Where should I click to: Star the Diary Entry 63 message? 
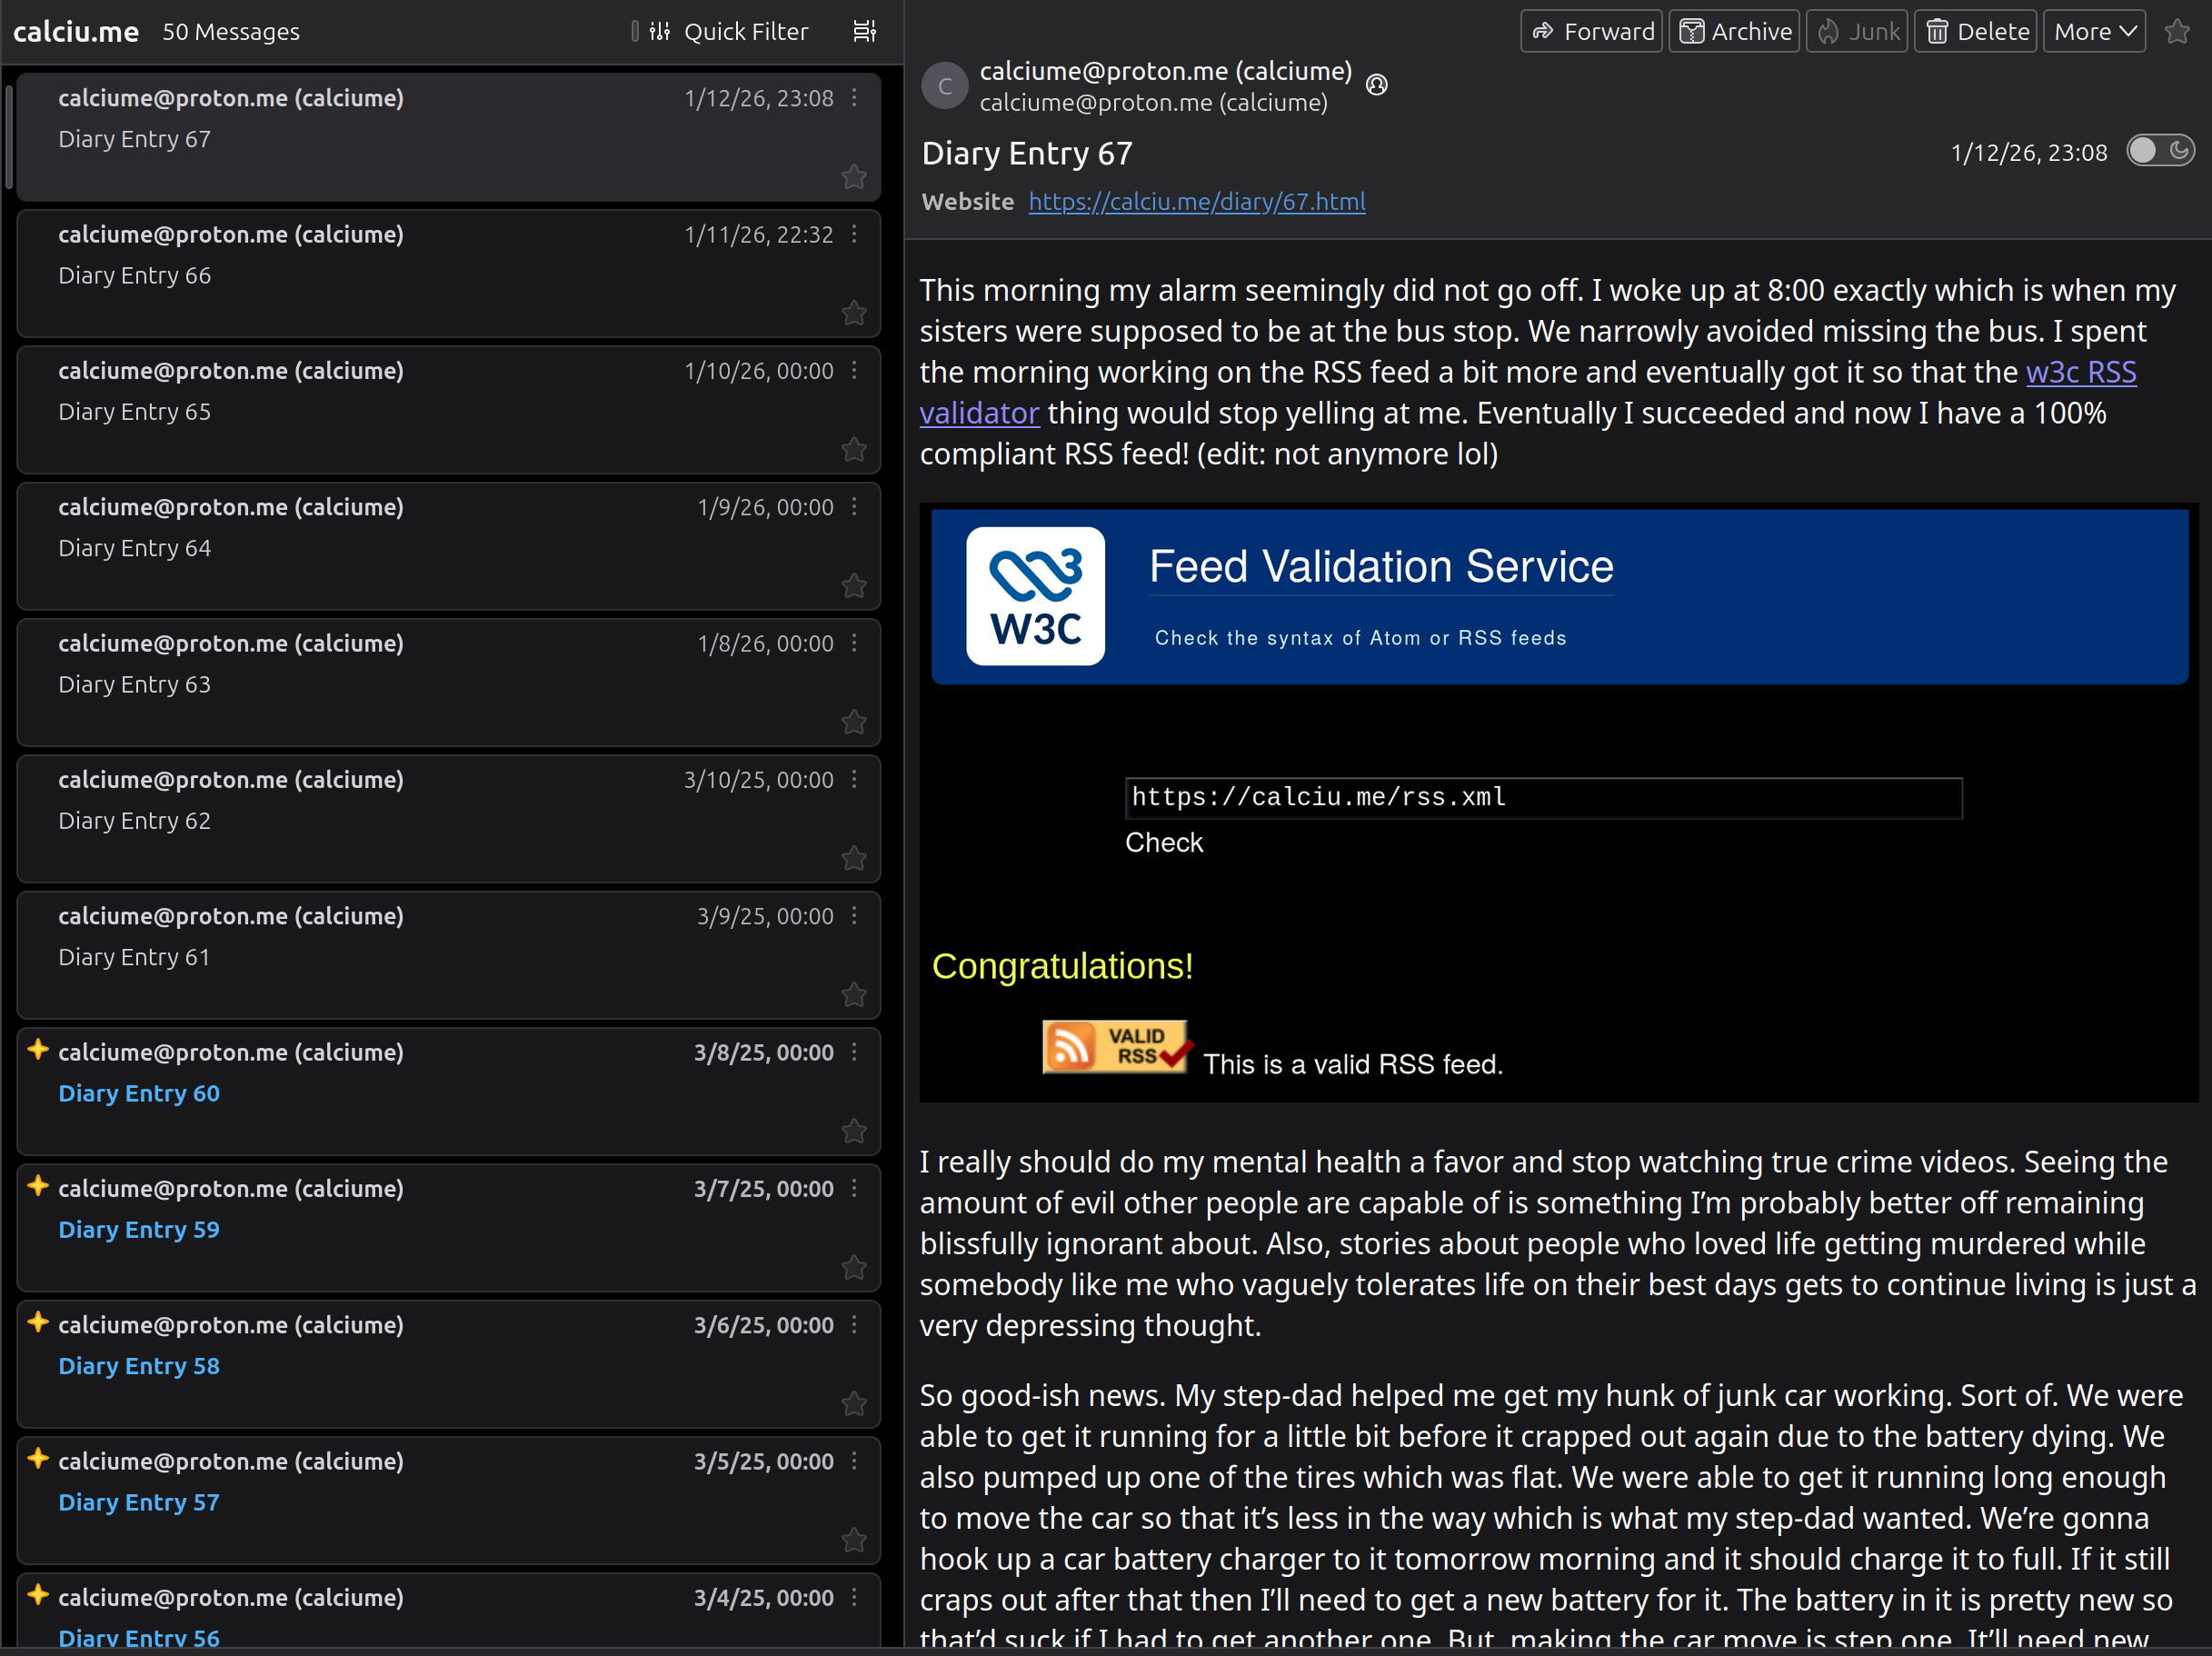(854, 722)
